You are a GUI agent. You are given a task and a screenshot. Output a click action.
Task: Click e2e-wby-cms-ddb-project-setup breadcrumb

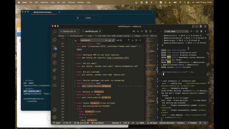(112, 36)
